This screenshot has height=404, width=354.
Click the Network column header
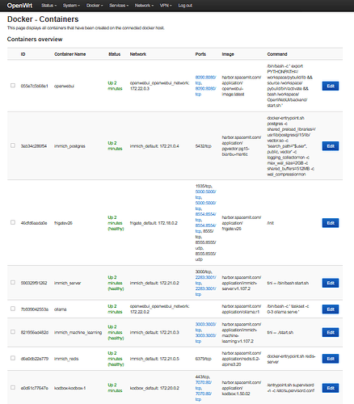[x=138, y=54]
